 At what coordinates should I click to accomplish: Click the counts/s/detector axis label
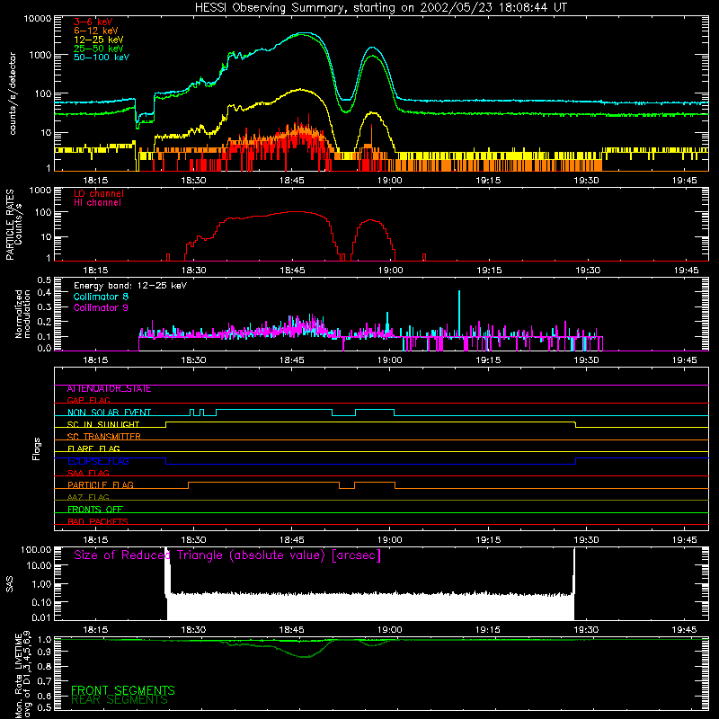pyautogui.click(x=13, y=93)
